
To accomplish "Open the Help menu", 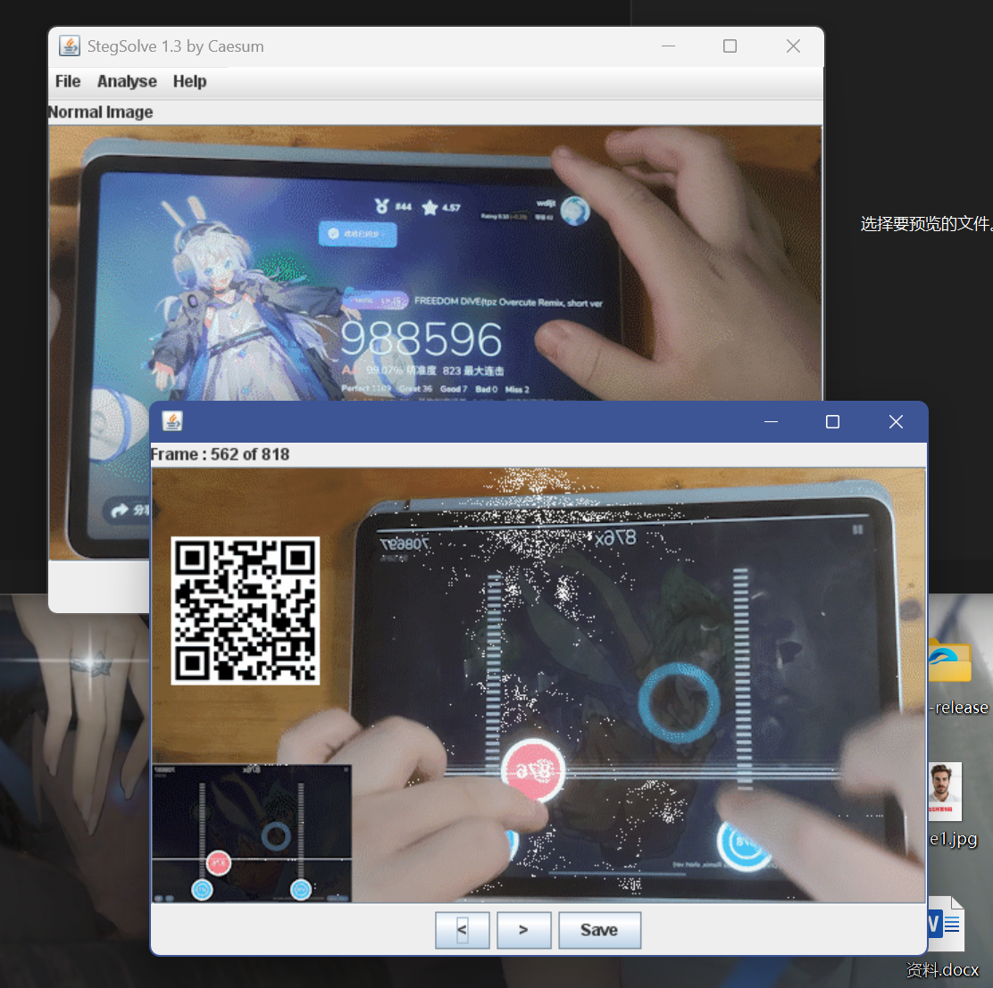I will coord(189,81).
